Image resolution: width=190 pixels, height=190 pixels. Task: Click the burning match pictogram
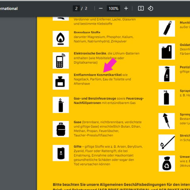point(167,142)
